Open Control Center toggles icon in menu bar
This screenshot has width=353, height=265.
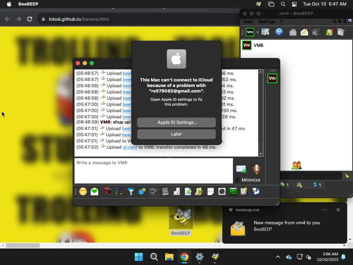[x=294, y=4]
